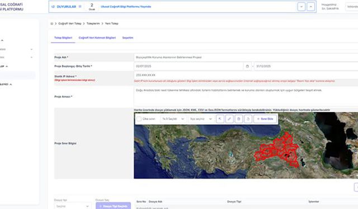Open the İlçe seçiniz dropdown

[201, 119]
